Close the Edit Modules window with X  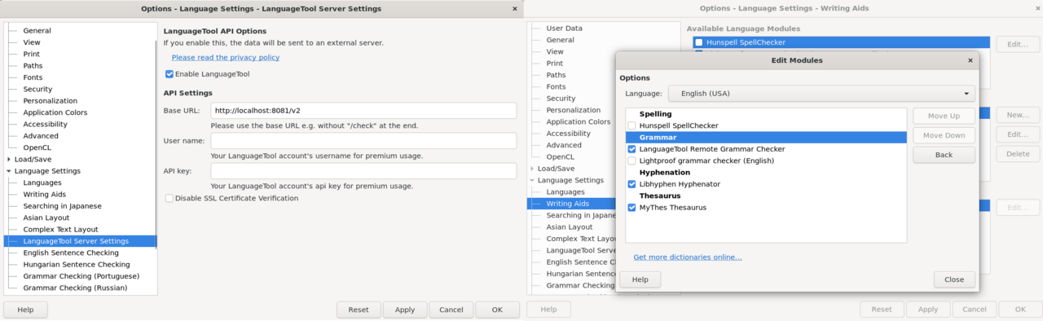pos(970,60)
